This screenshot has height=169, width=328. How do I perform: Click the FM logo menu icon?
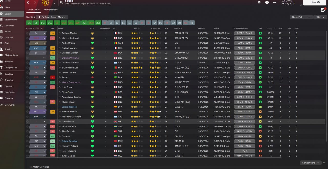(x=275, y=2)
